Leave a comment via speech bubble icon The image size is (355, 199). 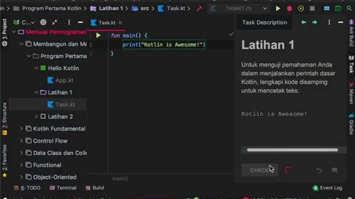[334, 170]
